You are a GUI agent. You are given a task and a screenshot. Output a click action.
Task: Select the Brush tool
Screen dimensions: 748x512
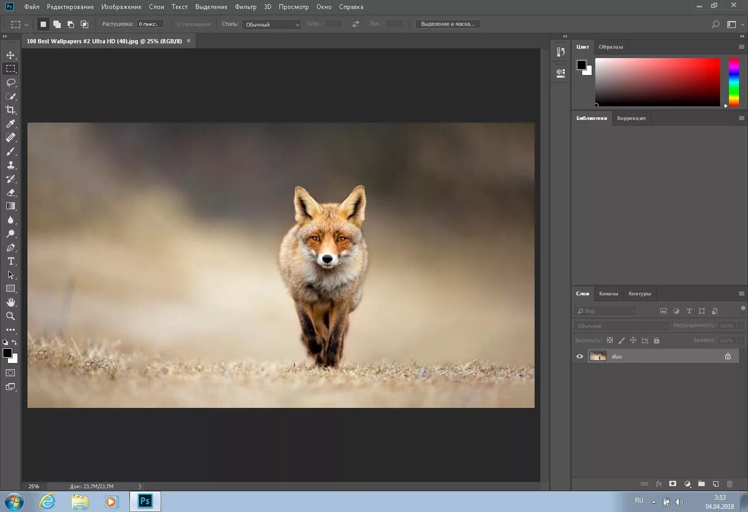11,152
